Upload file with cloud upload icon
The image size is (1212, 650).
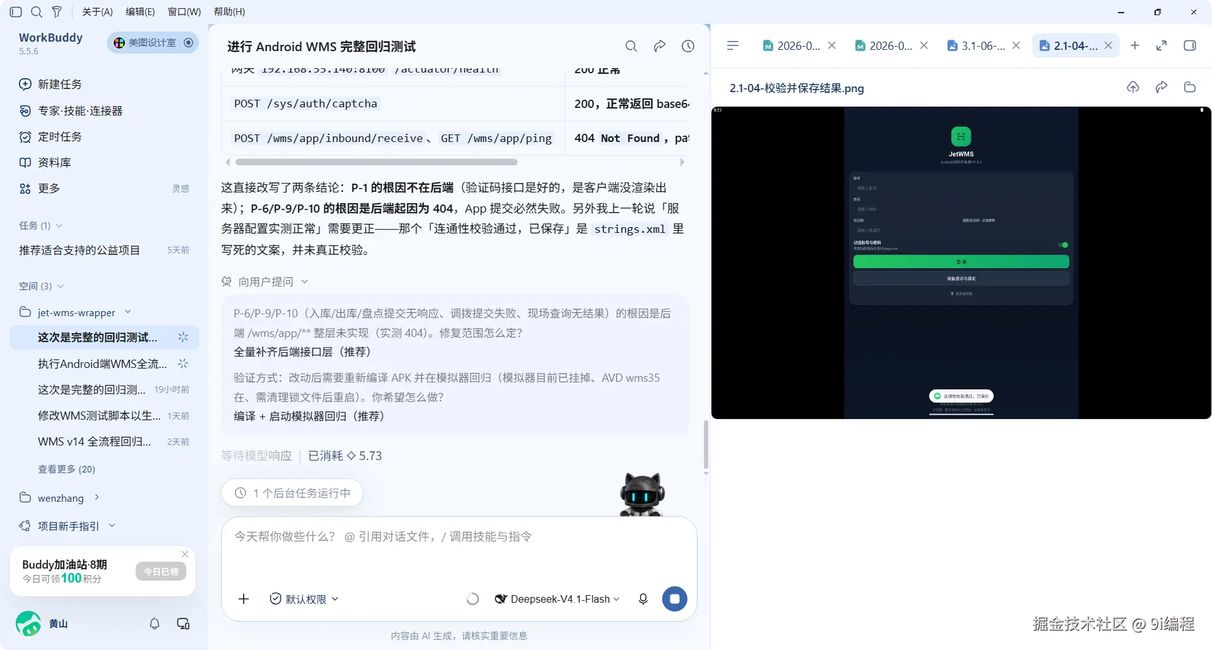pyautogui.click(x=1133, y=87)
